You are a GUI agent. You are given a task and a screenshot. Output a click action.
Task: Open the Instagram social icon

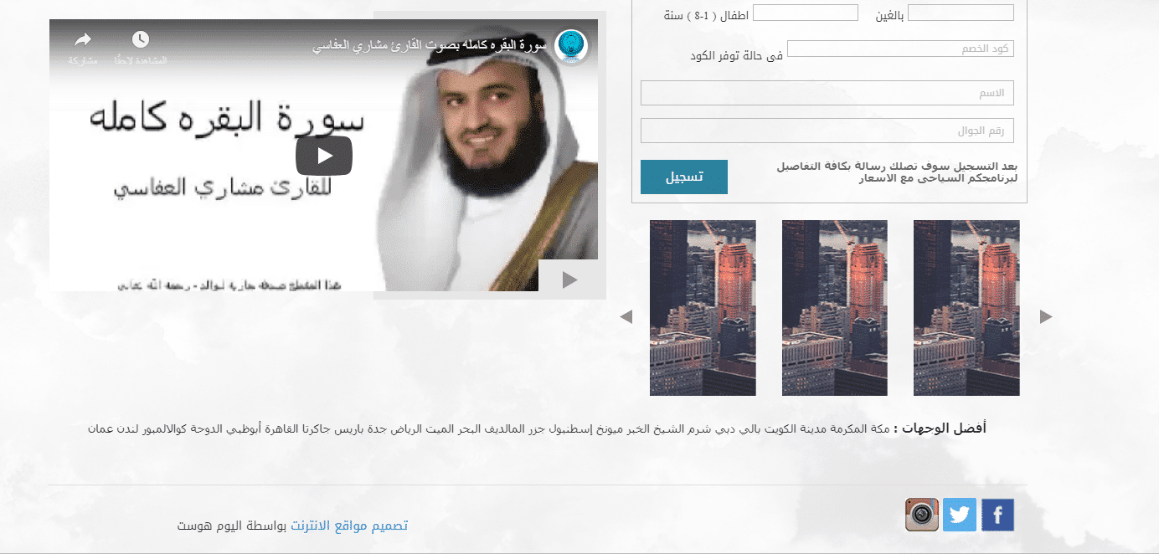tap(922, 515)
